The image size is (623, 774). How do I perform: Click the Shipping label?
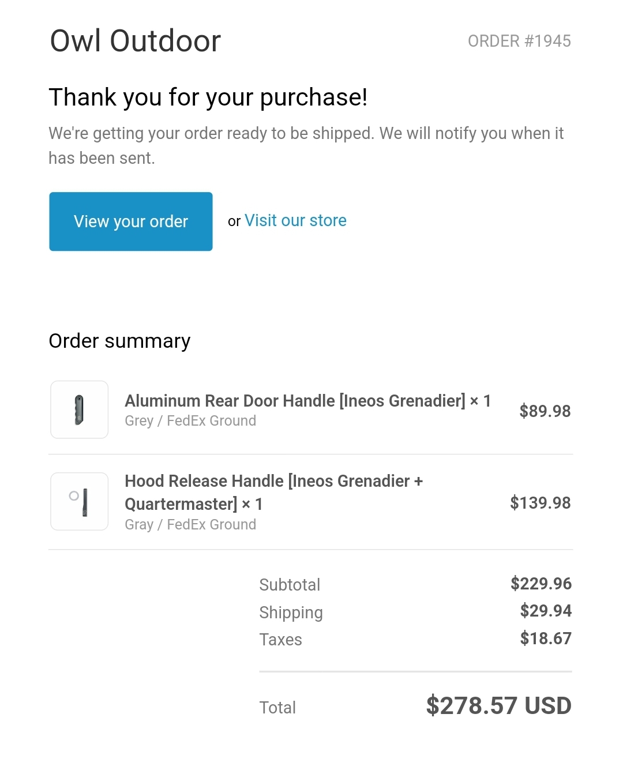[291, 613]
